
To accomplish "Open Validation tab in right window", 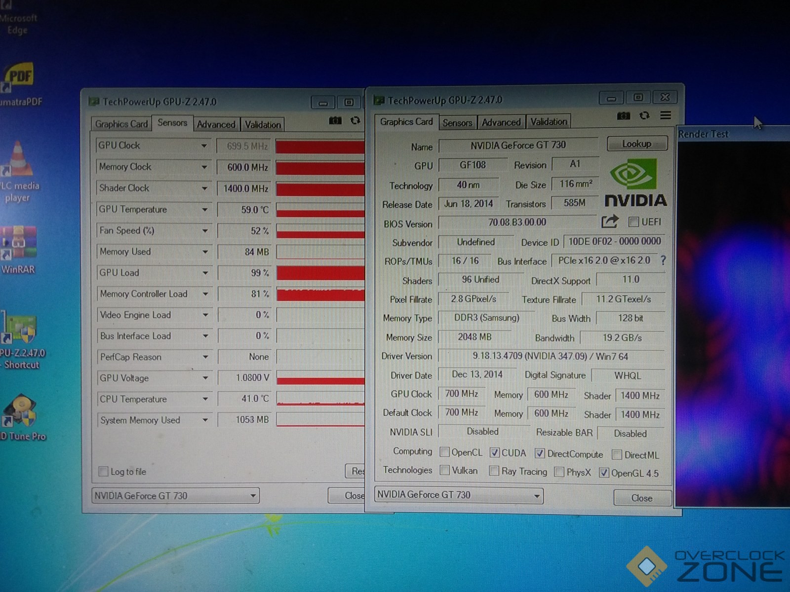I will coord(549,121).
